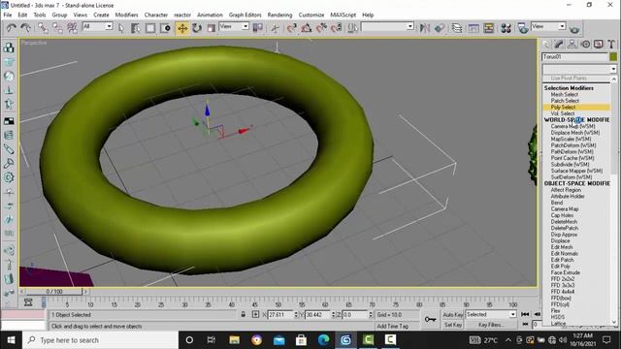
Task: Click the Torus01 object color swatch
Action: [x=613, y=57]
